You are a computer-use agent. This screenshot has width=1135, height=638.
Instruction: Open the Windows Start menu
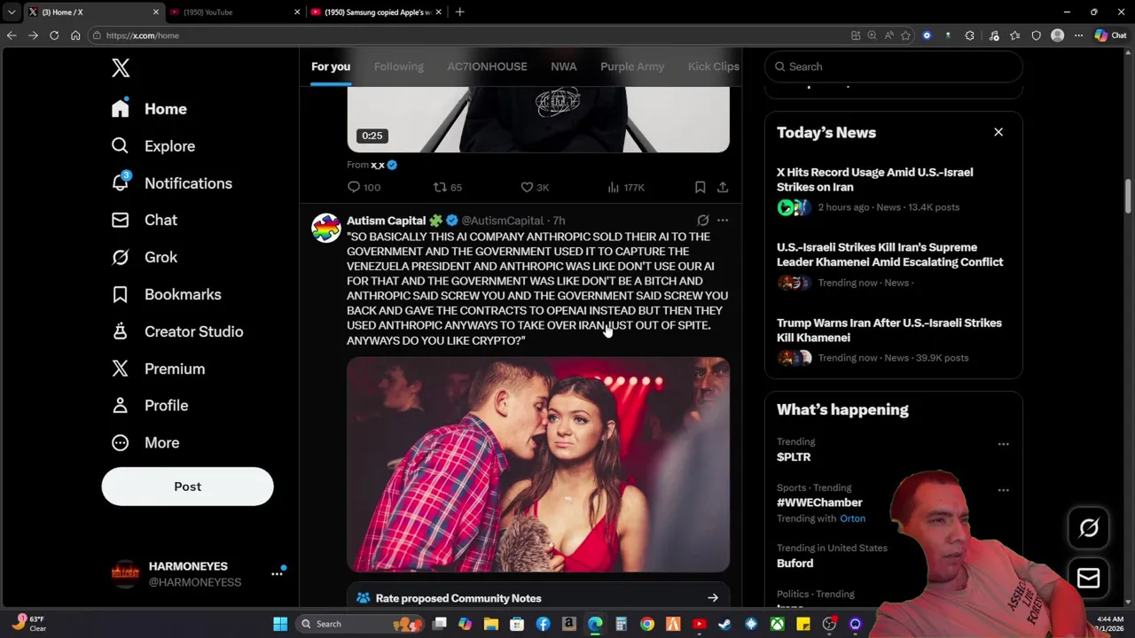(280, 624)
